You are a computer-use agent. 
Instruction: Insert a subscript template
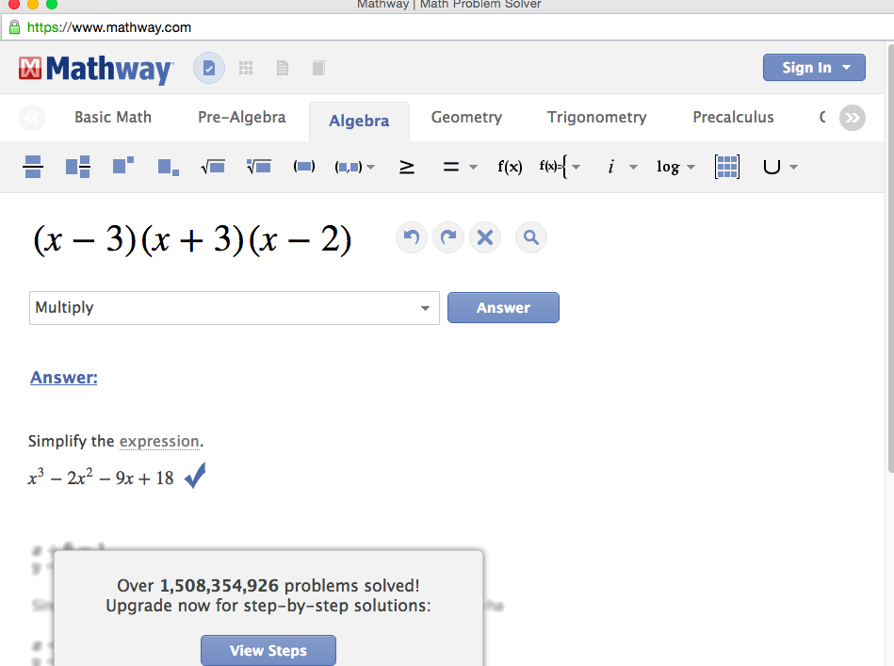coord(169,167)
